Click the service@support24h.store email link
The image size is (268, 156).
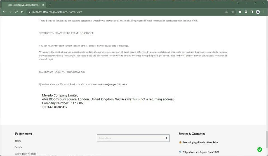(x=114, y=84)
